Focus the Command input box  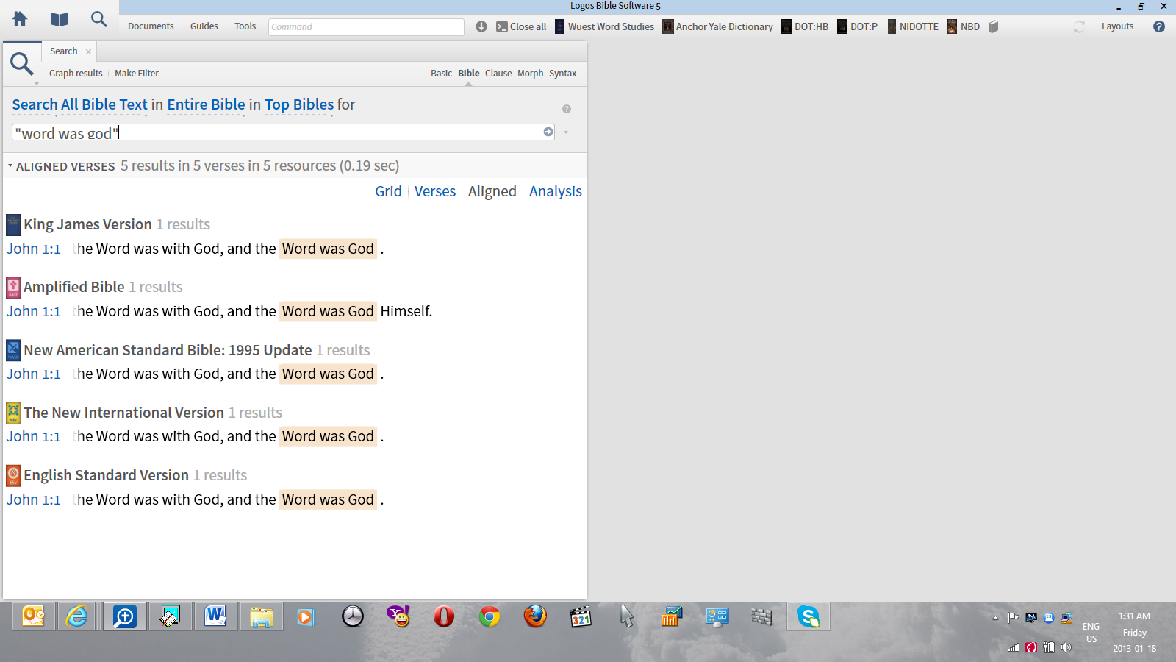(366, 27)
